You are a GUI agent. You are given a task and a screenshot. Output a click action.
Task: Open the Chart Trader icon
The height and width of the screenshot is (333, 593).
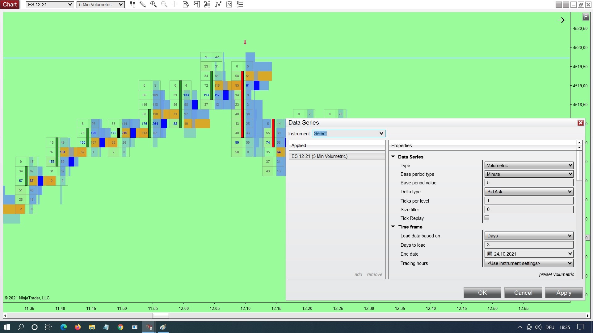tap(196, 4)
